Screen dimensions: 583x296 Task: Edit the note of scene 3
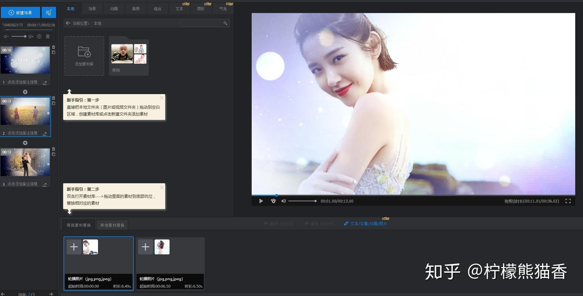[x=45, y=184]
